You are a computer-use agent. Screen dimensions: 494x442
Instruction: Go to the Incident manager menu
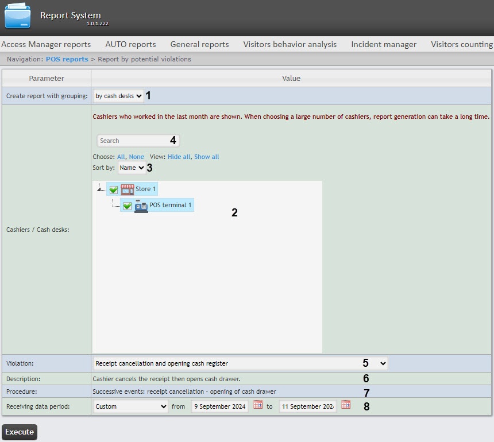pyautogui.click(x=384, y=44)
